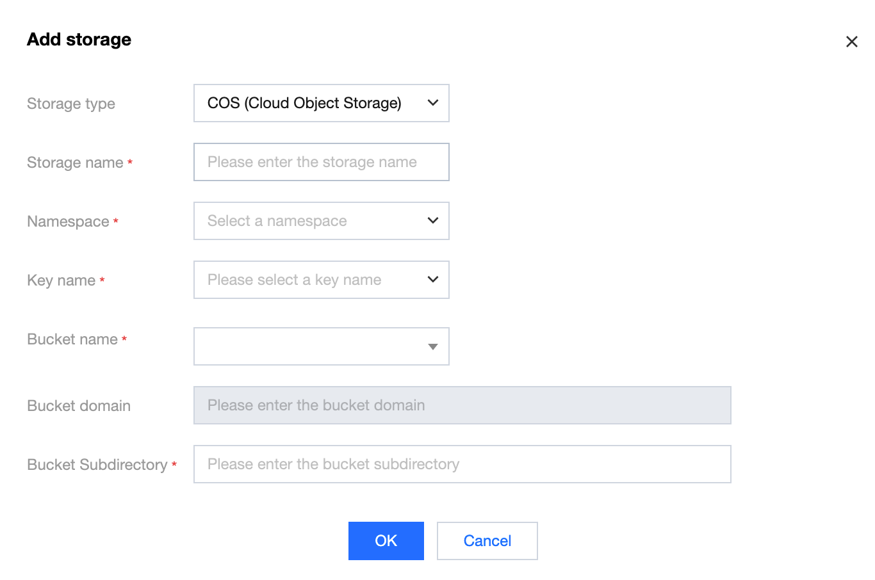The height and width of the screenshot is (580, 875).
Task: Open the 'Select a namespace' placeholder
Action: point(277,221)
